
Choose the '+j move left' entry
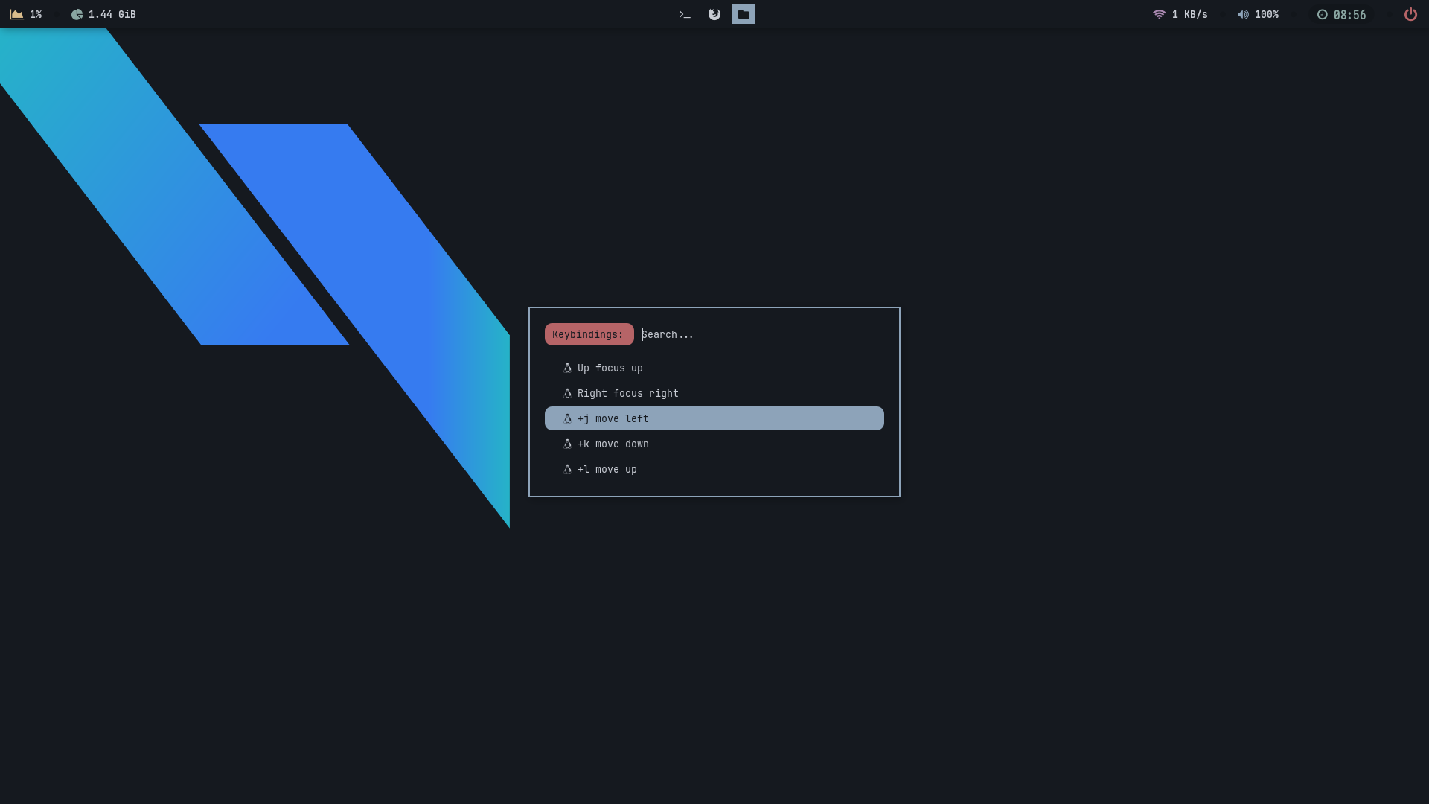[714, 418]
